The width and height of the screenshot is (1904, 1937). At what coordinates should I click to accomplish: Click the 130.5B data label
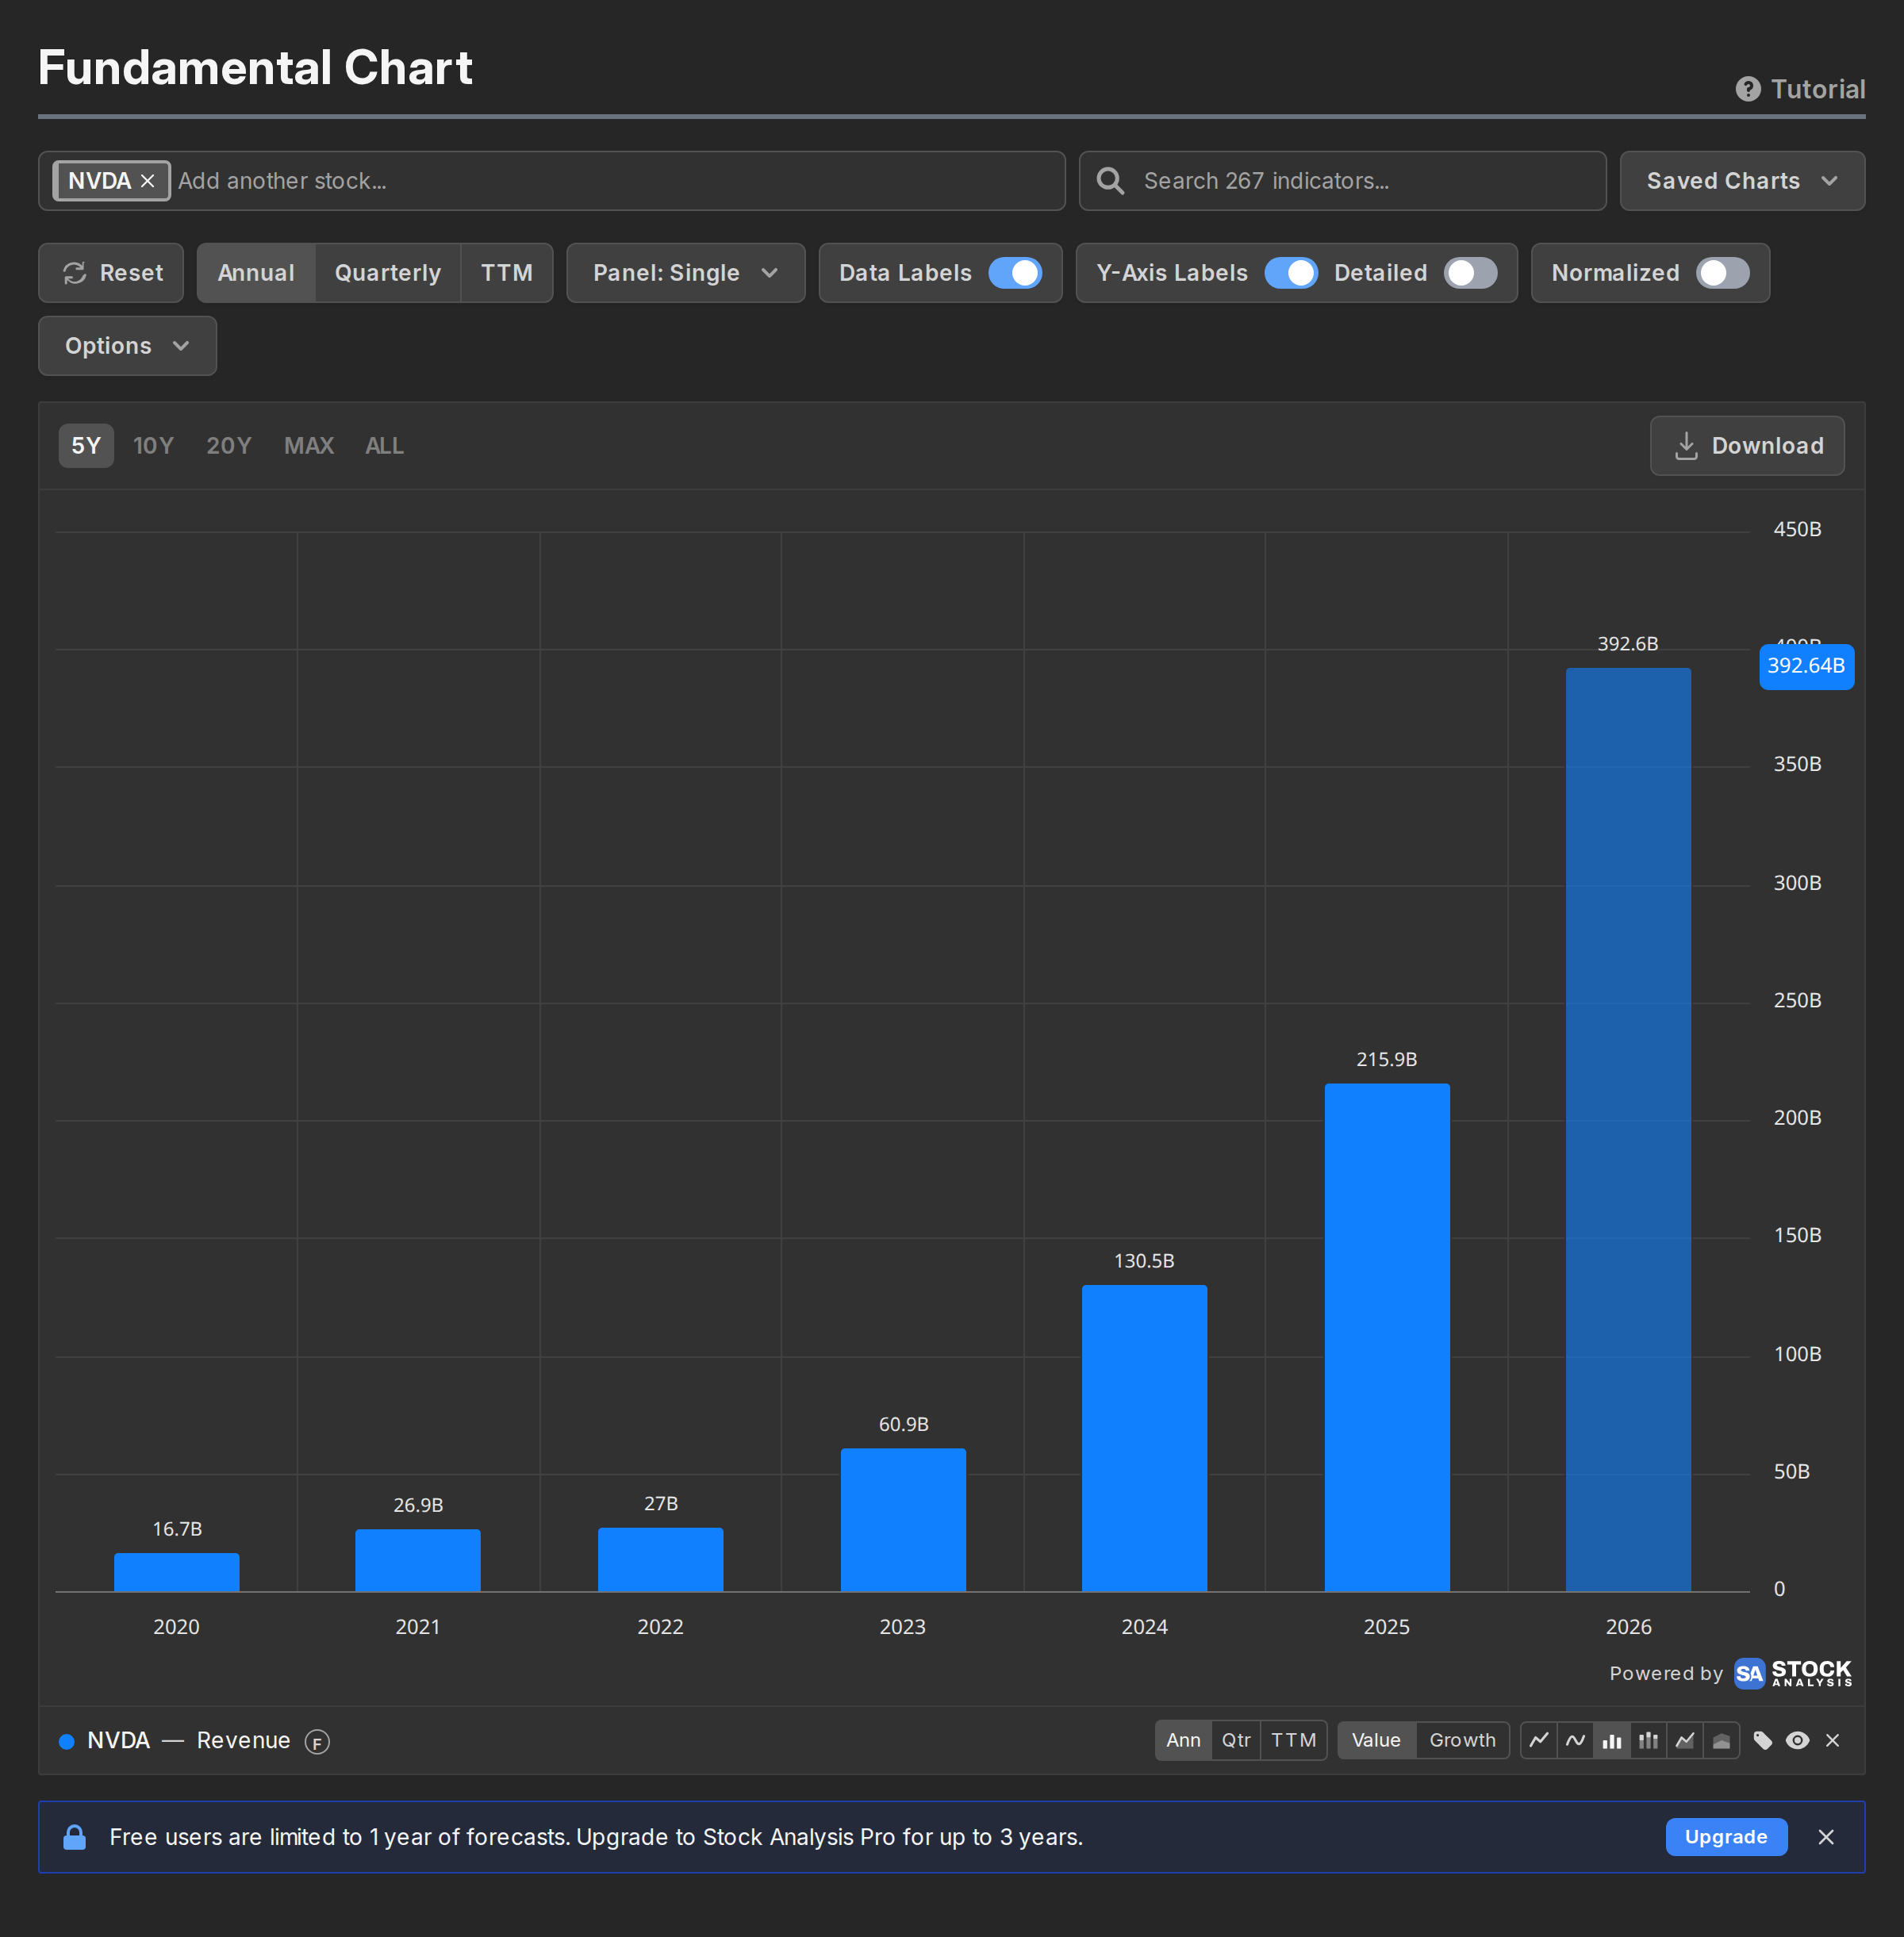tap(1144, 1262)
